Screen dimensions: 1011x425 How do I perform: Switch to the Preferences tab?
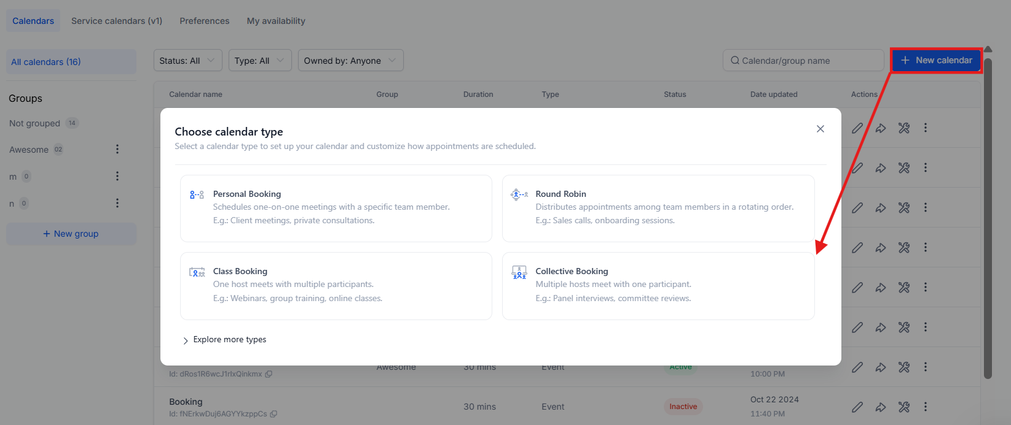(205, 21)
